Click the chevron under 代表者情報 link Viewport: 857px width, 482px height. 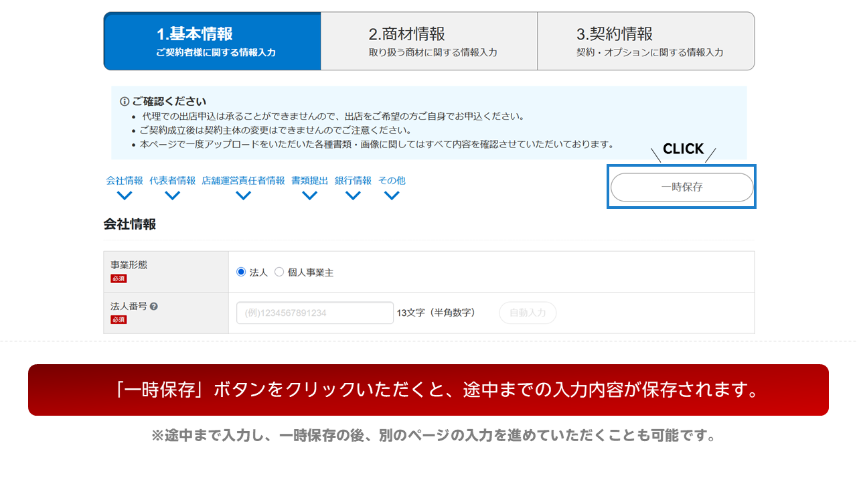click(172, 195)
